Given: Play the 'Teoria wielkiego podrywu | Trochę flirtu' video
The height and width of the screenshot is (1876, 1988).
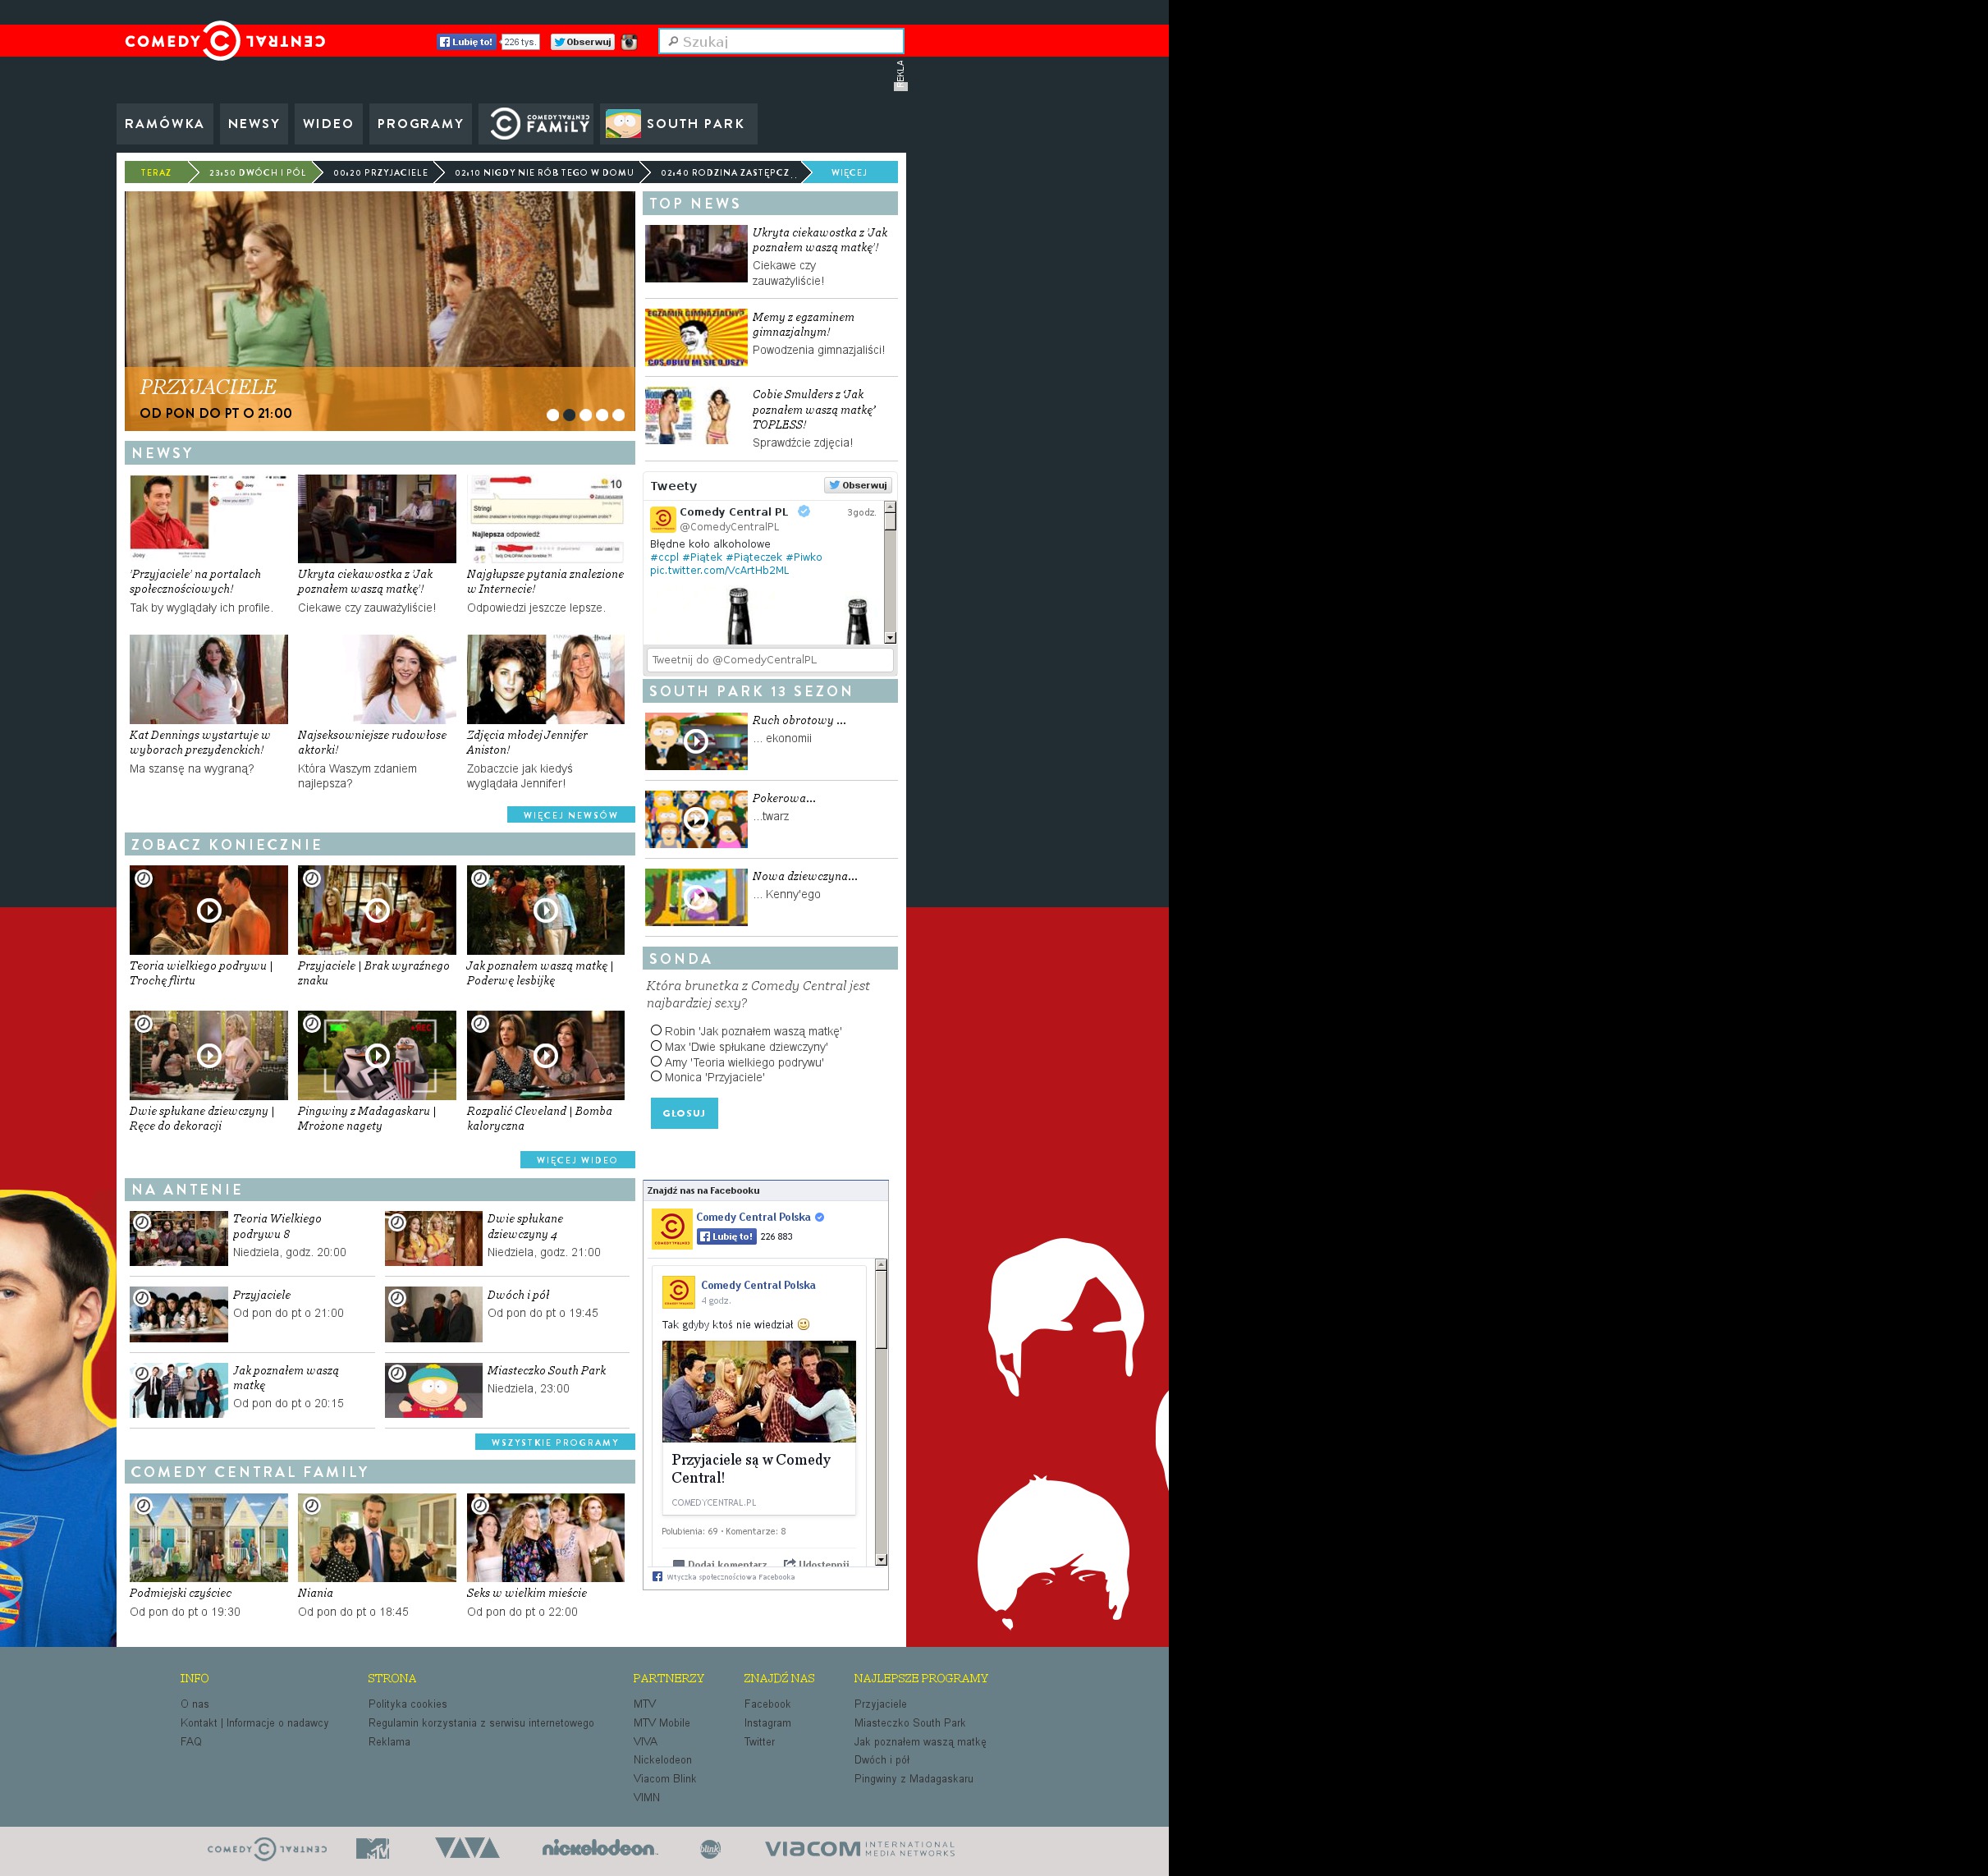Looking at the screenshot, I should [209, 910].
